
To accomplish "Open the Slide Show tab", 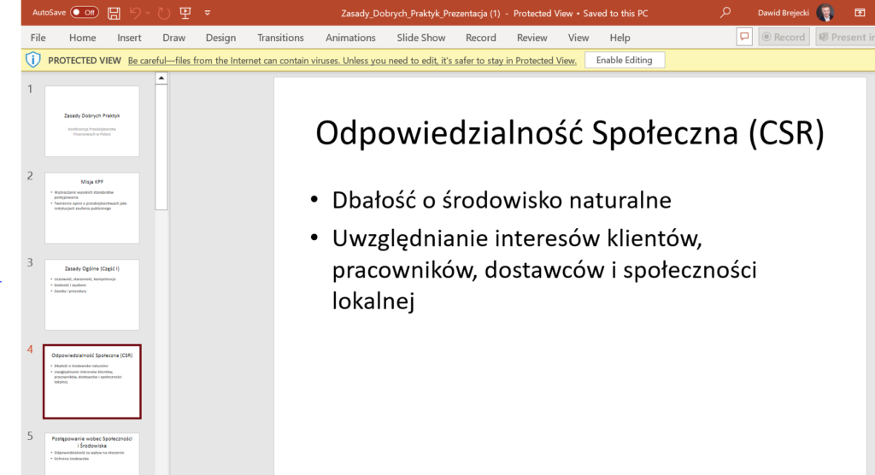I will pos(422,38).
